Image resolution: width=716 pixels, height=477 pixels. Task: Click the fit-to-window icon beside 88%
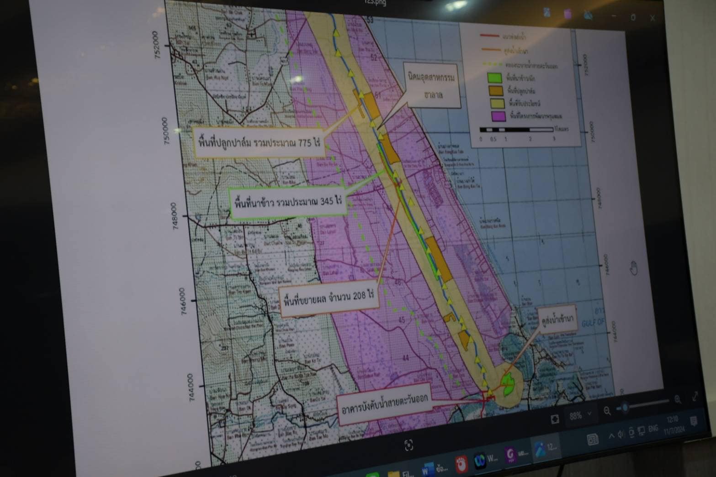555,419
